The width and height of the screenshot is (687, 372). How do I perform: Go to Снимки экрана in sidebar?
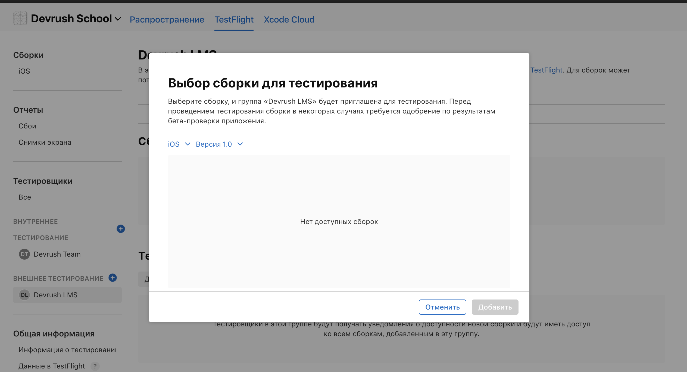pos(45,142)
